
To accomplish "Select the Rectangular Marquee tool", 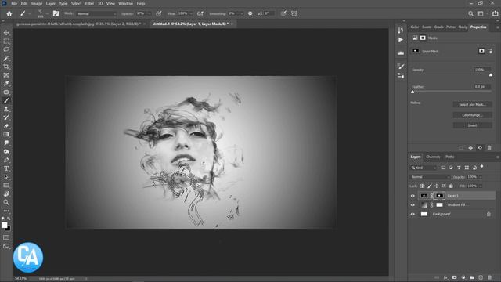I will pyautogui.click(x=6, y=42).
